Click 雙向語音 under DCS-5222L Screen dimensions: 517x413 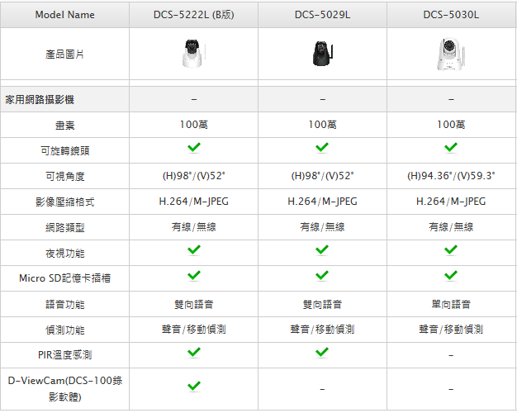click(x=194, y=305)
